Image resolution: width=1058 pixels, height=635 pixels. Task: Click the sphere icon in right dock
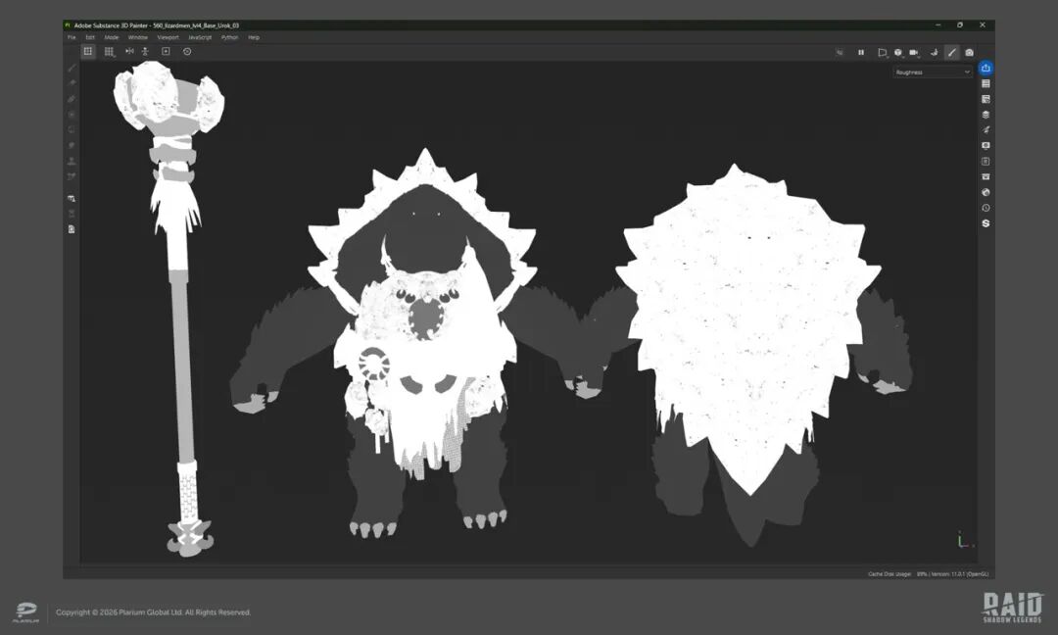click(986, 192)
